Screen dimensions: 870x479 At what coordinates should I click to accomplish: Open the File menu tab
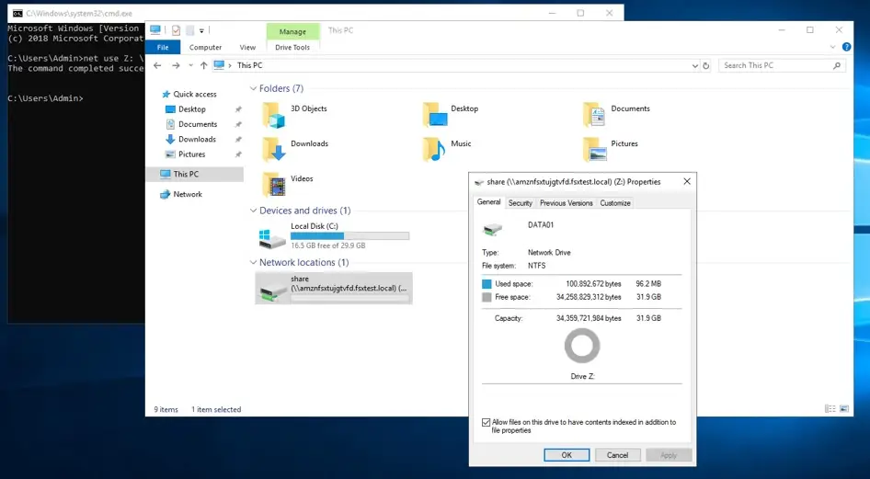point(163,47)
